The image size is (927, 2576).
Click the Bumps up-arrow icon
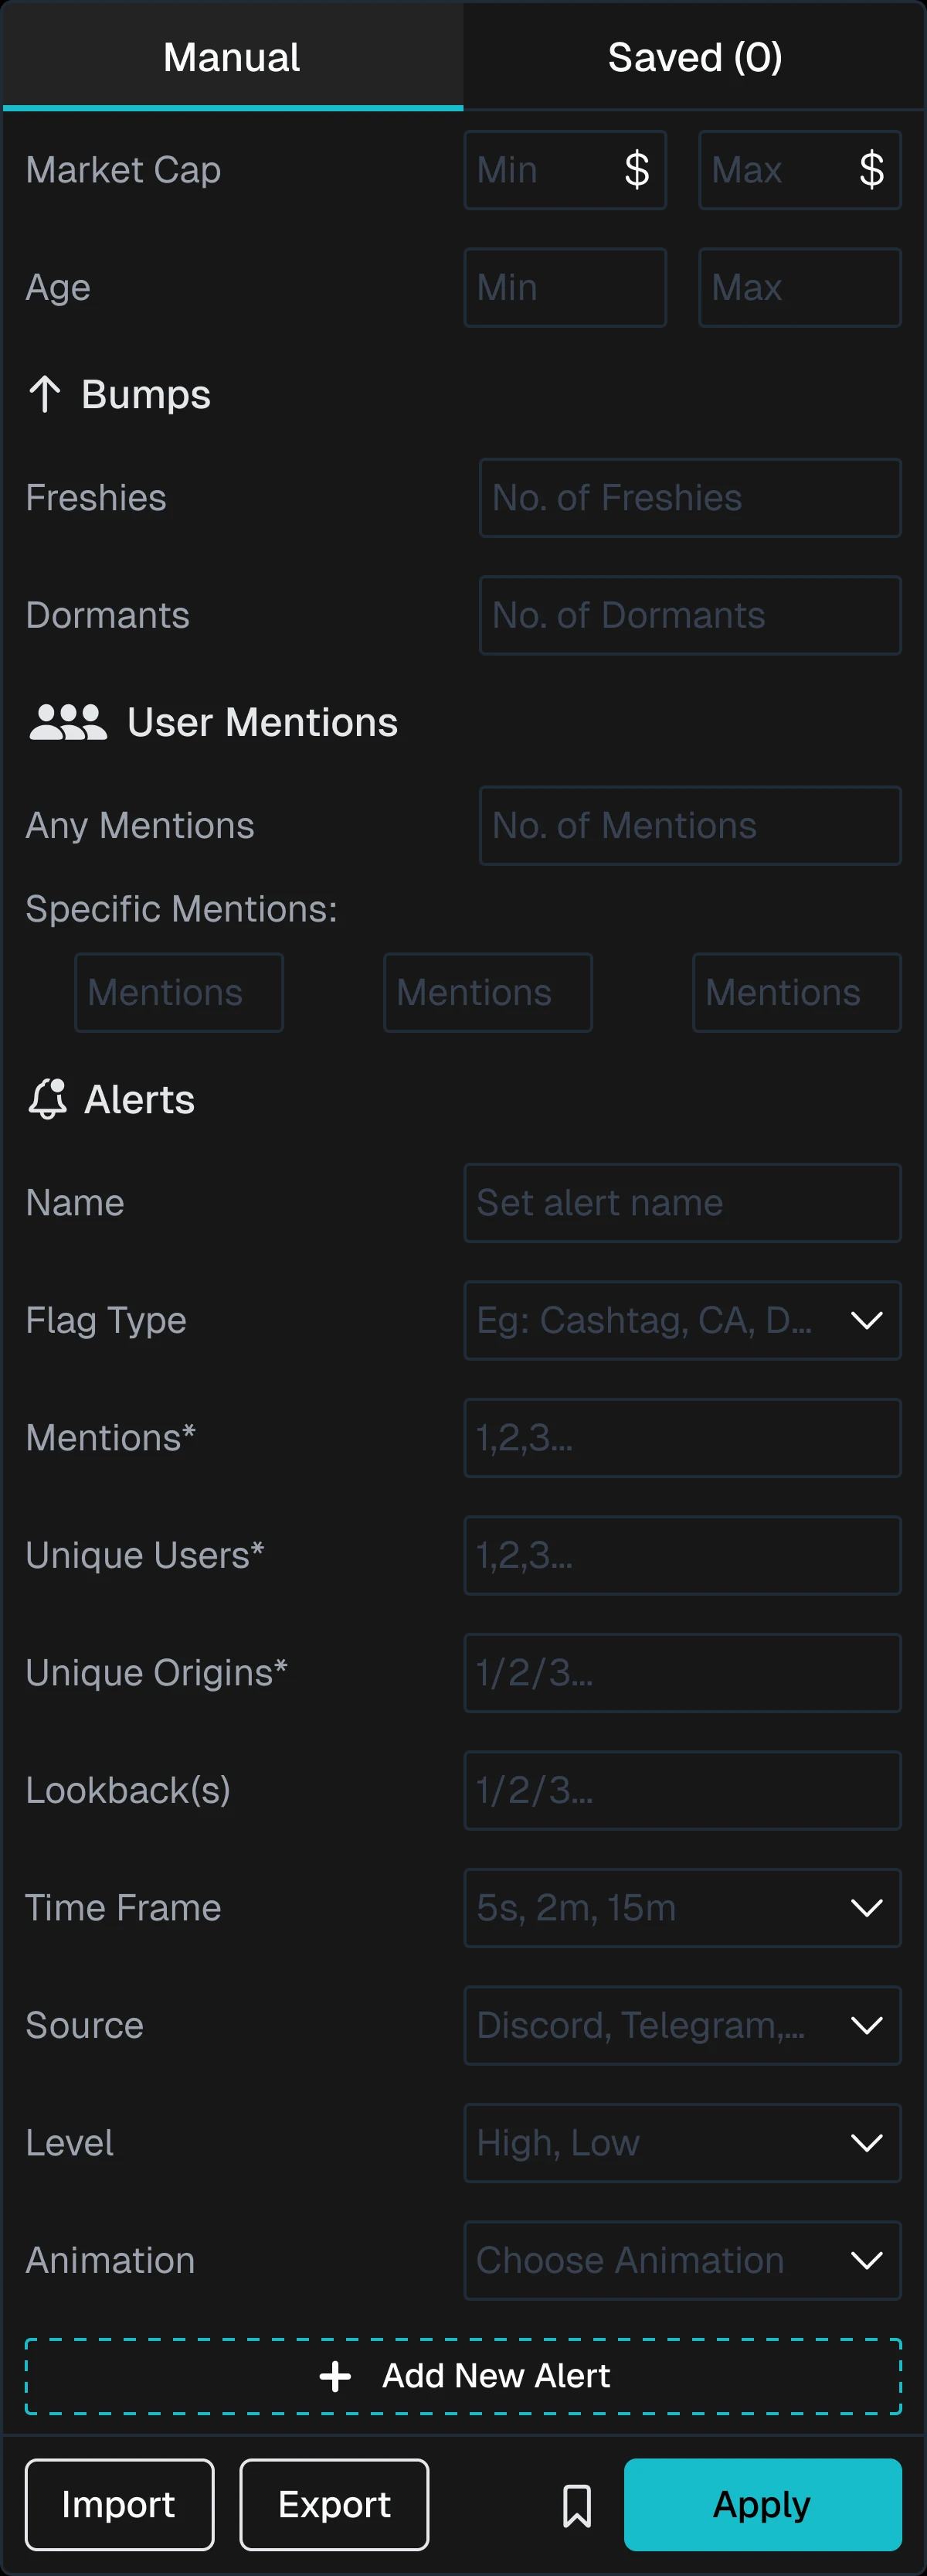45,394
